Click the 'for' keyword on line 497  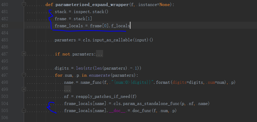pyautogui.click(x=59, y=75)
